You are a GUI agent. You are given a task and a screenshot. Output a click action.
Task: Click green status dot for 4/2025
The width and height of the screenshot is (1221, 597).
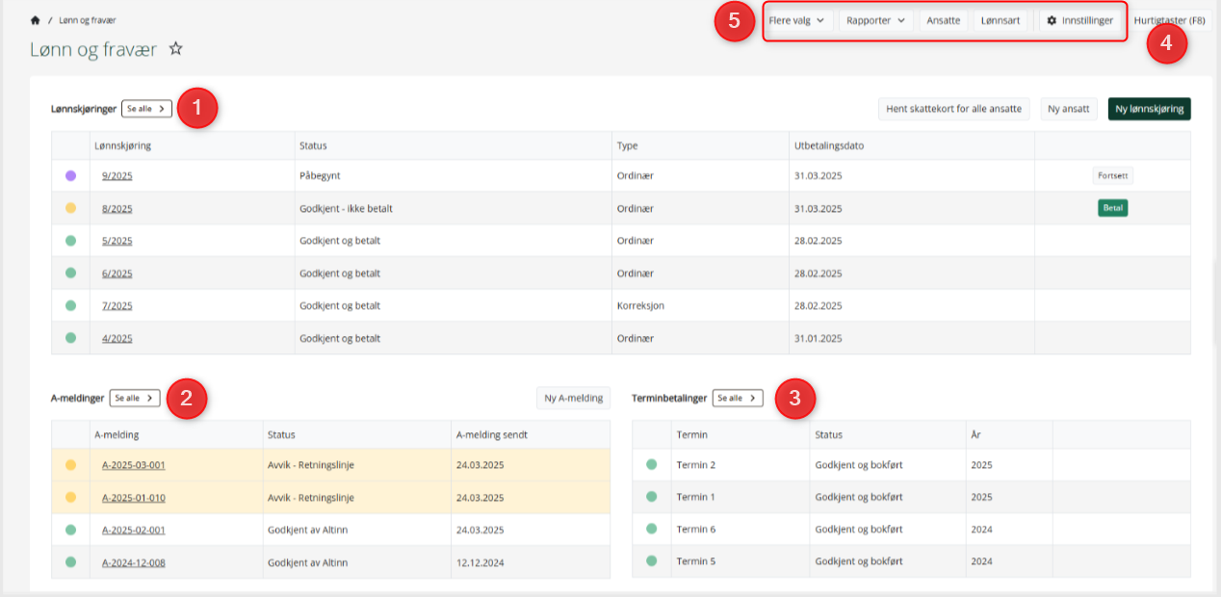[70, 338]
